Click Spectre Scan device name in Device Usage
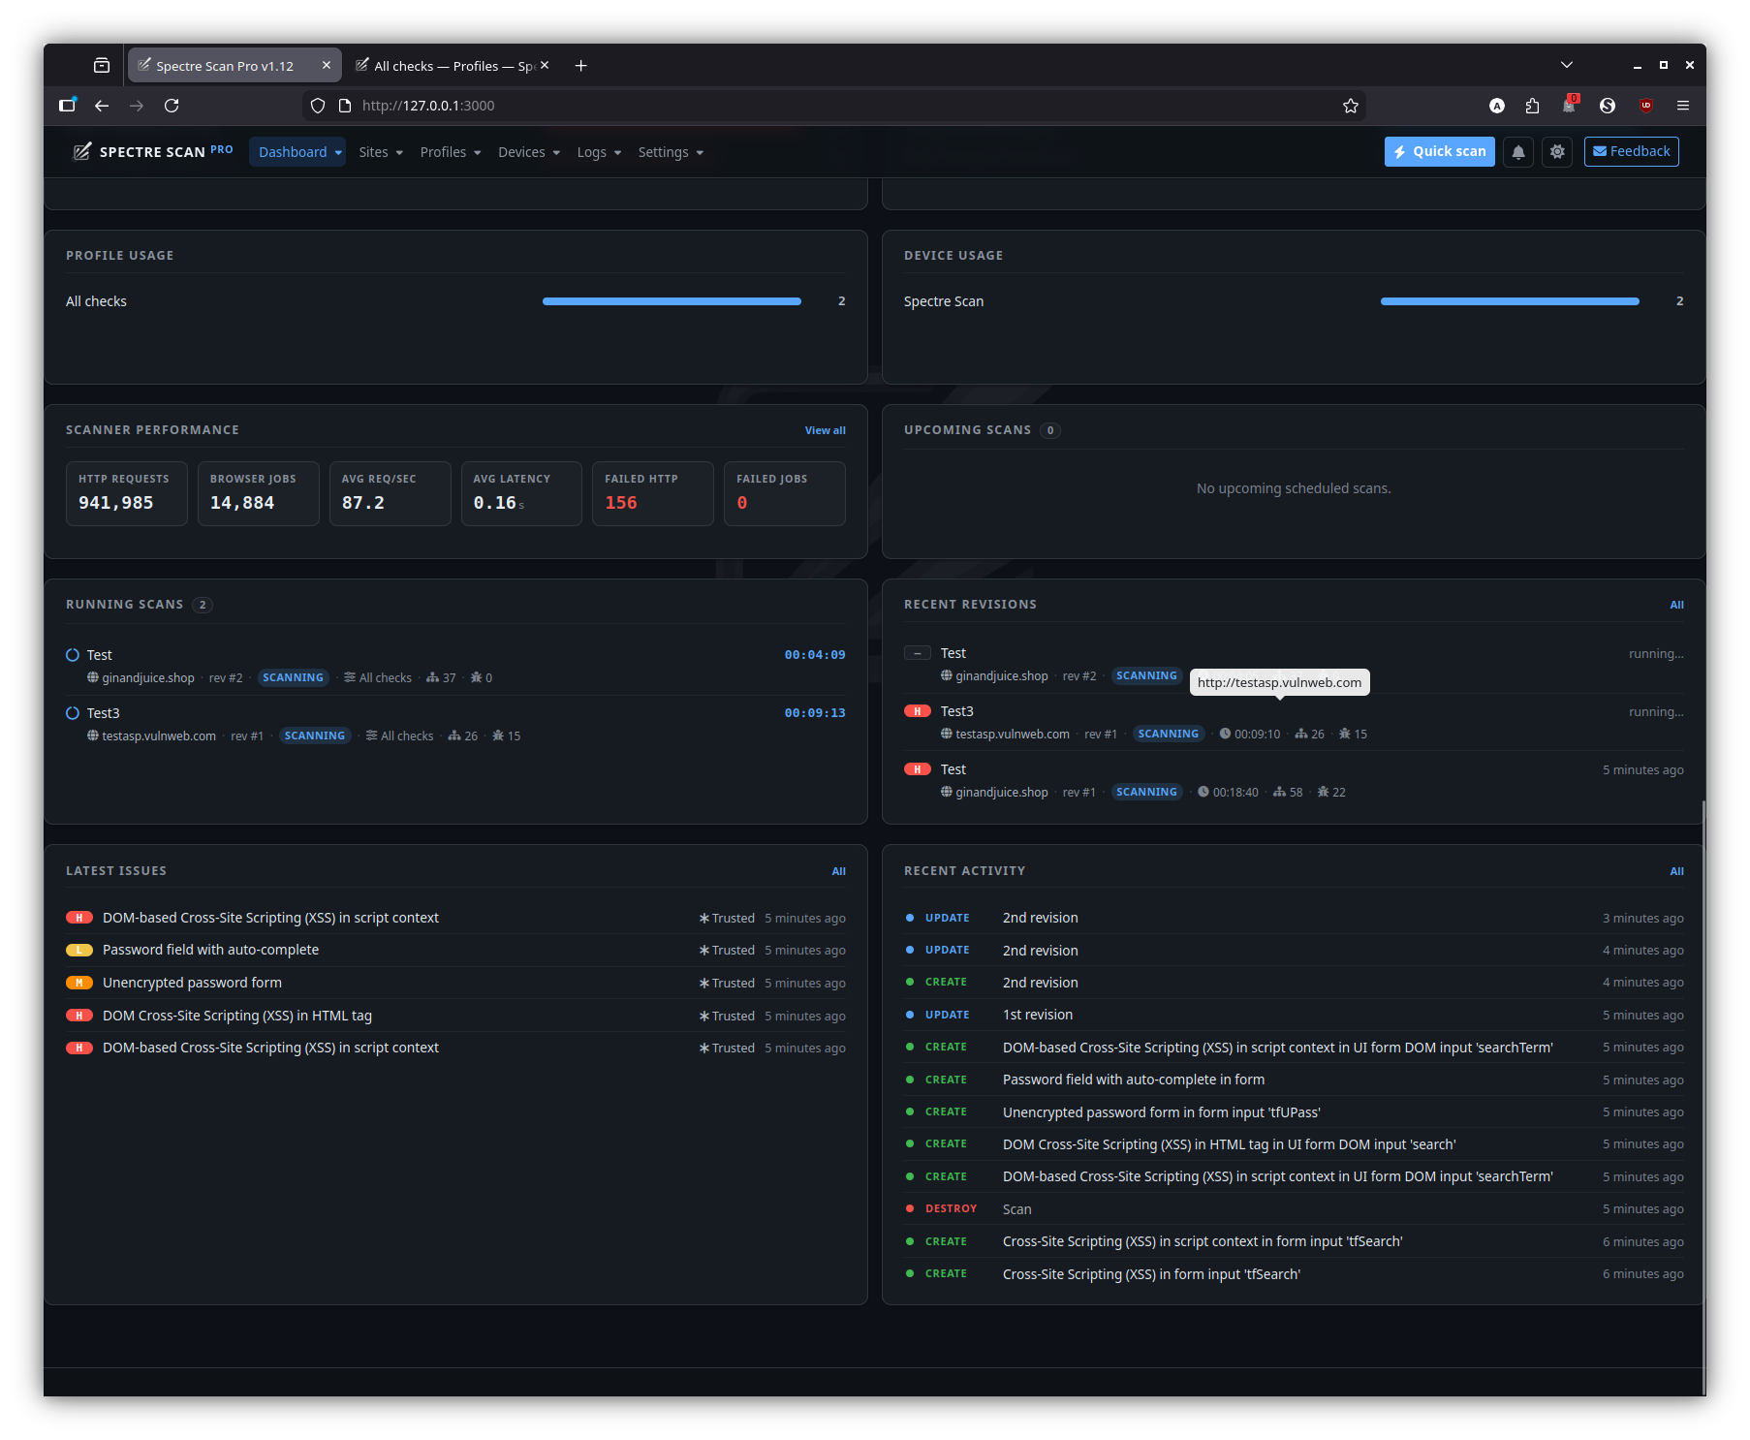 944,301
